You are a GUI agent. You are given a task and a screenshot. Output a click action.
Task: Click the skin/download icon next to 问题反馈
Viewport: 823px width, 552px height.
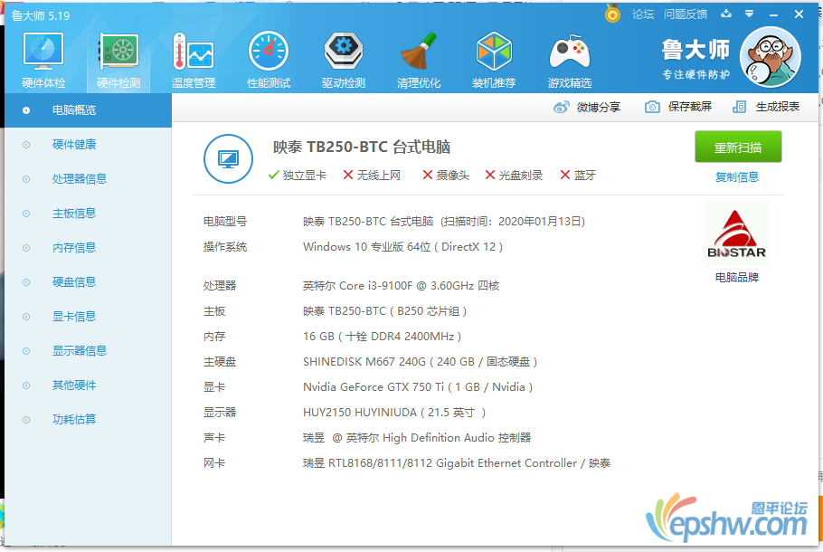click(726, 14)
